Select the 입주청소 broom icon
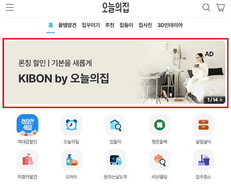 point(203,160)
